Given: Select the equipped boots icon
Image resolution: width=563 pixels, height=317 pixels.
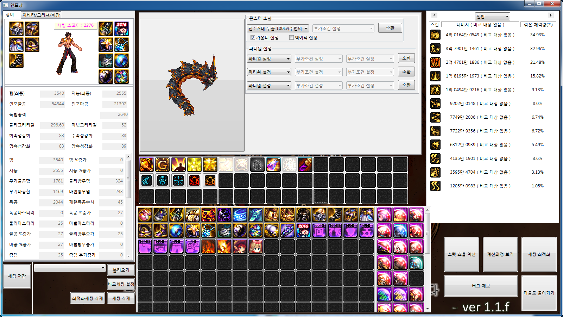Looking at the screenshot, I should tap(16, 61).
